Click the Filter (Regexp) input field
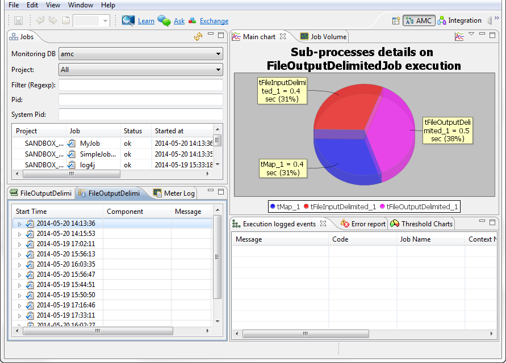 click(x=140, y=85)
